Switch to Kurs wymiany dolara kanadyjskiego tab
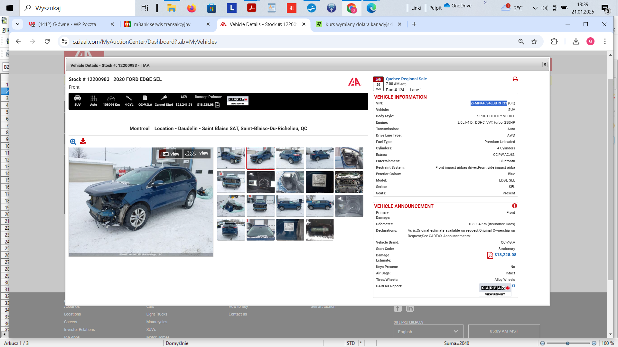Image resolution: width=618 pixels, height=347 pixels. tap(359, 24)
